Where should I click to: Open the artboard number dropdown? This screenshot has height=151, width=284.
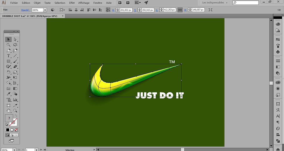(x=36, y=150)
